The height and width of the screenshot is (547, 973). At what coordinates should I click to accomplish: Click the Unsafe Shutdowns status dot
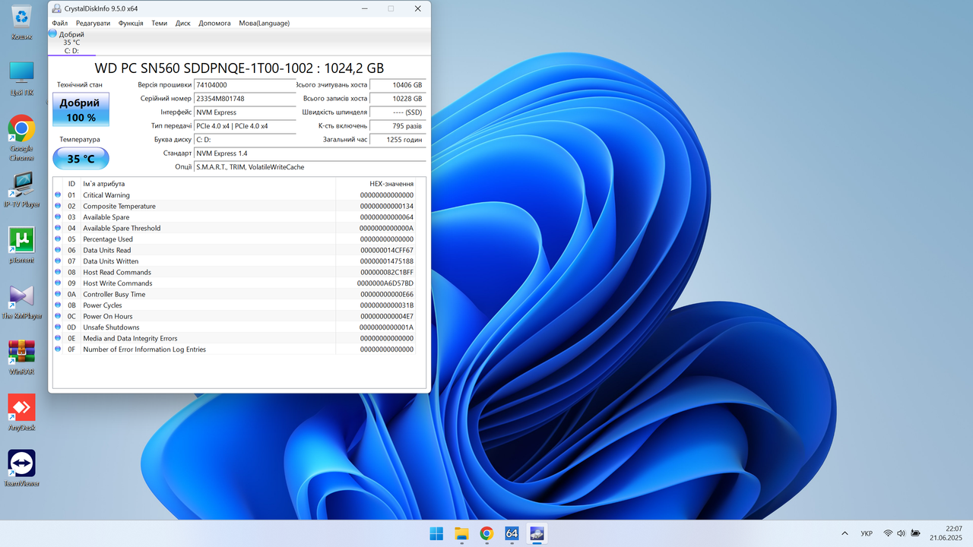(58, 327)
